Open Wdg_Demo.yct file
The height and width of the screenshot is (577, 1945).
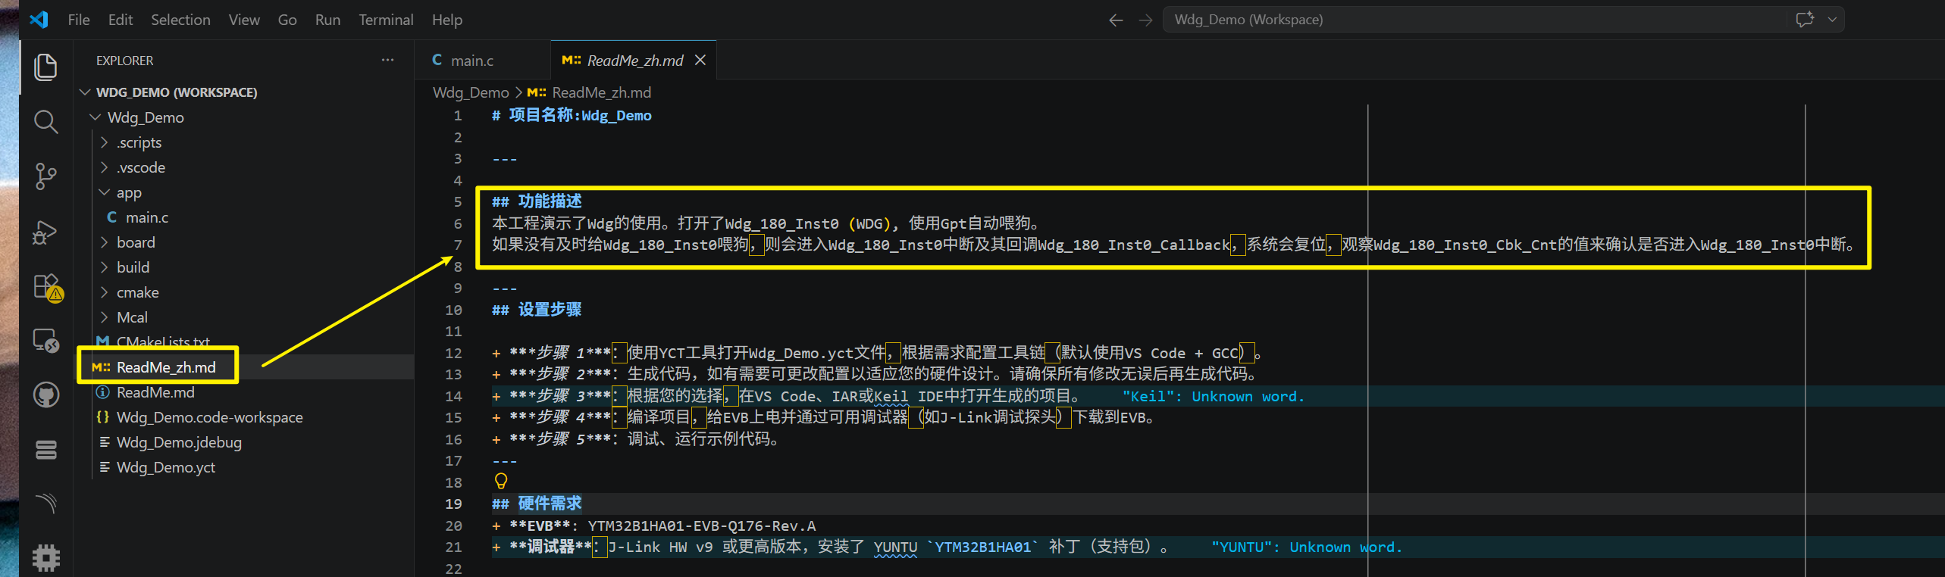243,467
